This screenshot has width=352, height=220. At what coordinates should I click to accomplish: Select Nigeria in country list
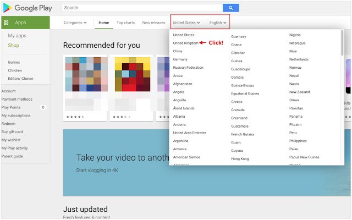pos(295,35)
